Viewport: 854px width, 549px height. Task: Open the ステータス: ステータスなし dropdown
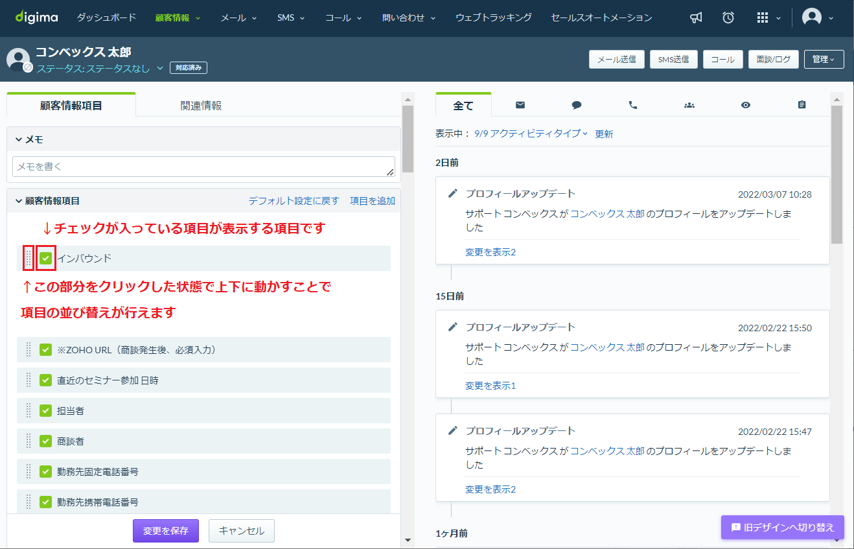click(x=100, y=68)
